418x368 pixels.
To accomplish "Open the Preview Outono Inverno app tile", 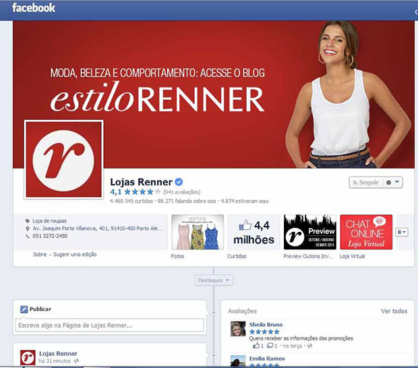I will click(x=309, y=232).
